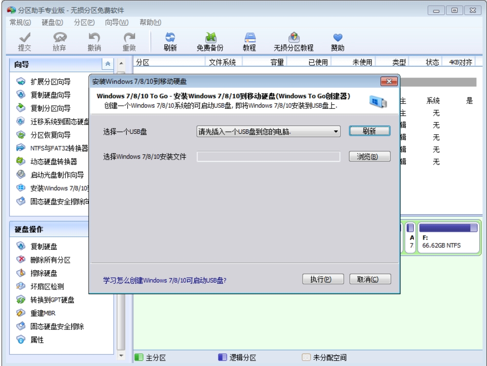Launch the 复制硬盘向导 wizard icon
Image resolution: width=487 pixels, height=366 pixels.
21,95
